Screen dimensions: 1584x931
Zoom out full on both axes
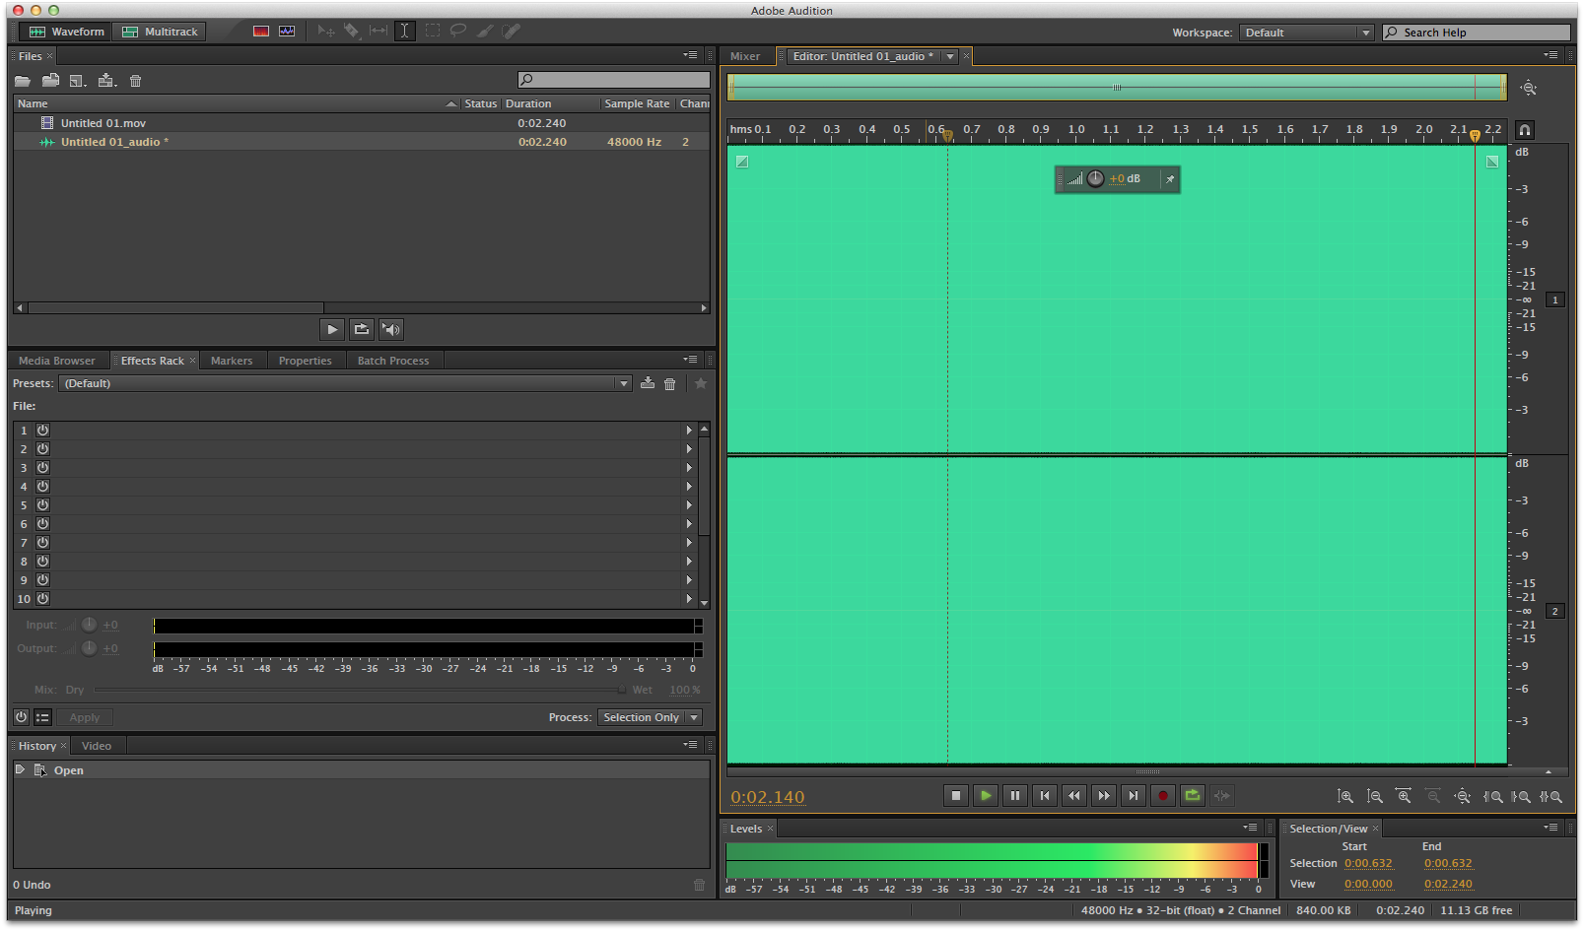pyautogui.click(x=1463, y=796)
